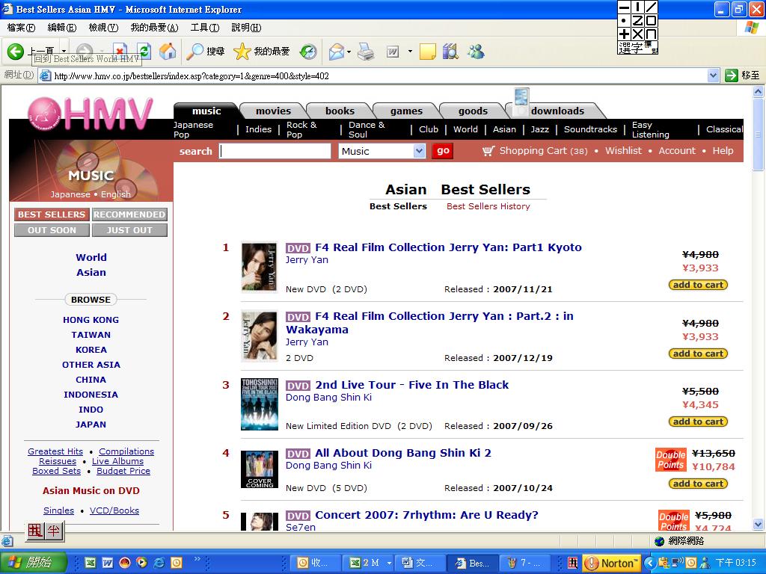Screen dimensions: 766x574
Task: Open the Wishlist link
Action: pos(623,151)
